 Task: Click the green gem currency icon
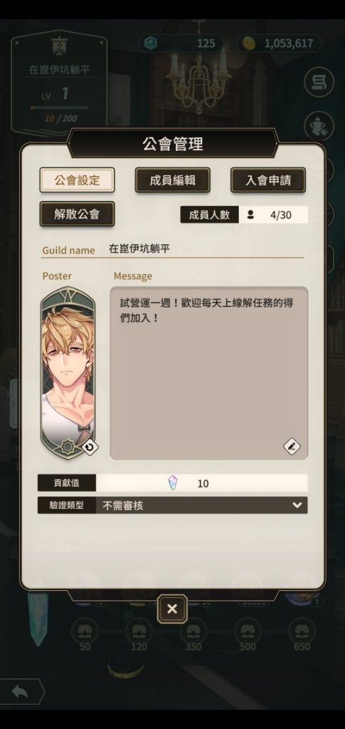pos(150,43)
